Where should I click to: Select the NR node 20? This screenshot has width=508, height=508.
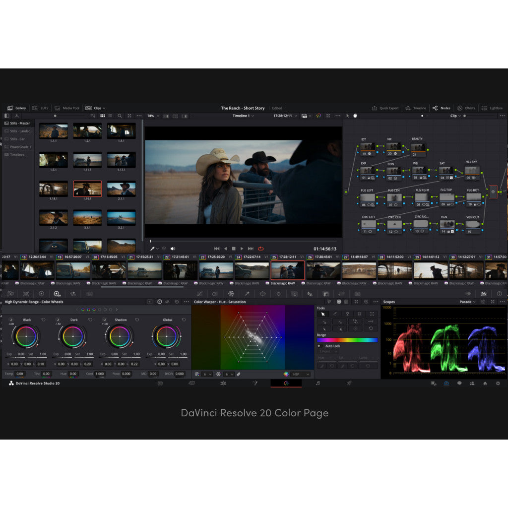(x=393, y=149)
